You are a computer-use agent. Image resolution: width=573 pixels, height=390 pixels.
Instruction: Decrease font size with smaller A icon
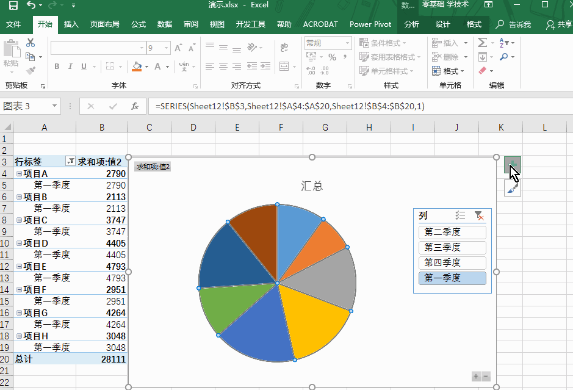[x=192, y=48]
